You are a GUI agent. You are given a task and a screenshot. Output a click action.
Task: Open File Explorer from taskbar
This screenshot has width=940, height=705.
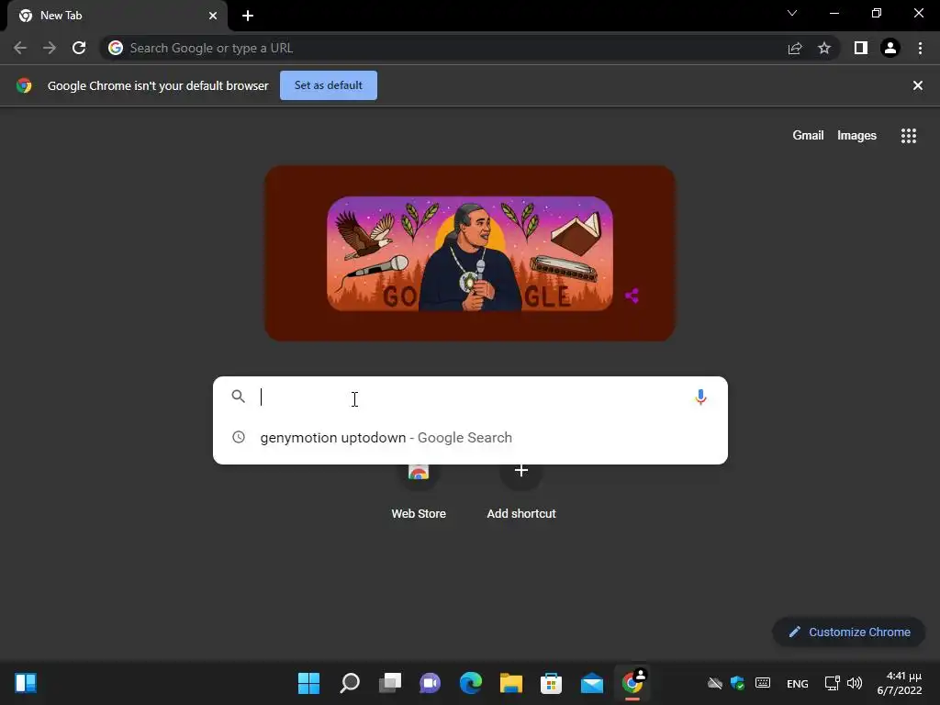point(510,683)
